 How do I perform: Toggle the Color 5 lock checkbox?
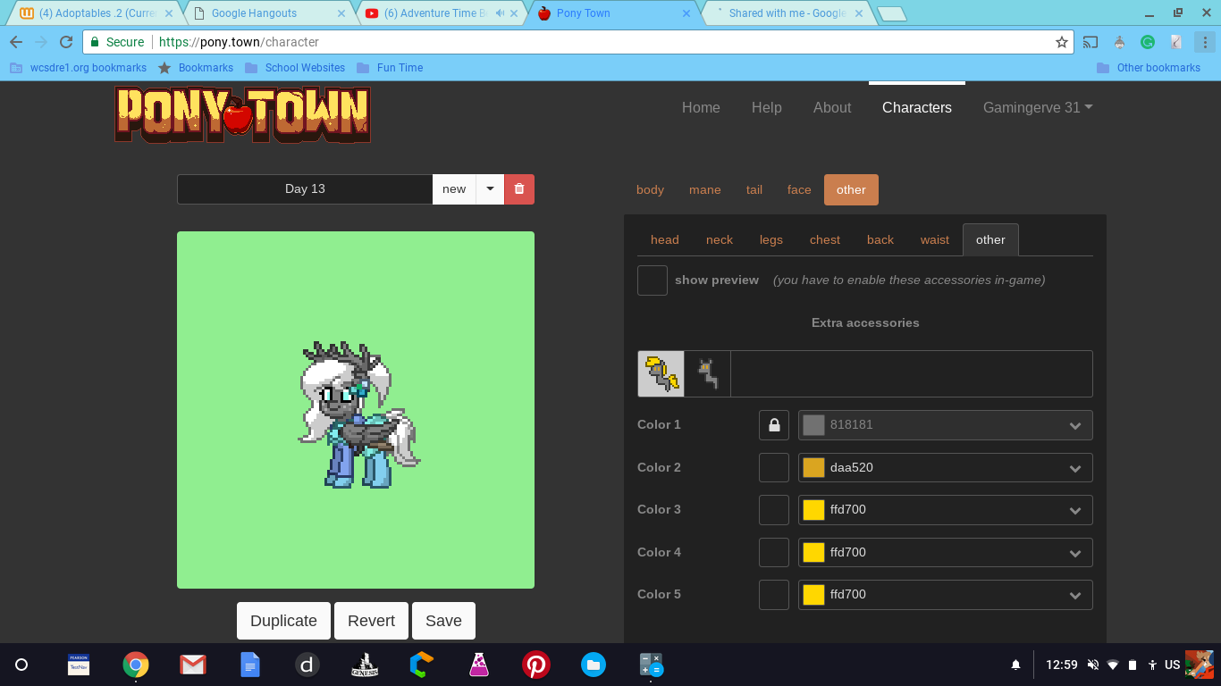tap(774, 595)
